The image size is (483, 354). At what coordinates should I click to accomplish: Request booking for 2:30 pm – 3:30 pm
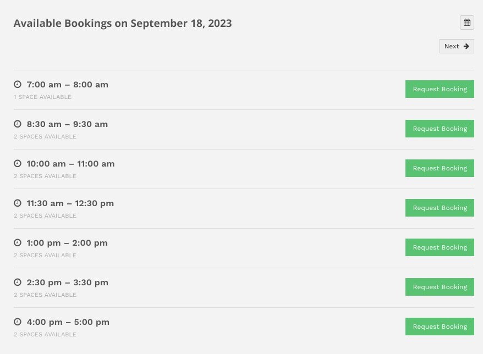(x=440, y=287)
